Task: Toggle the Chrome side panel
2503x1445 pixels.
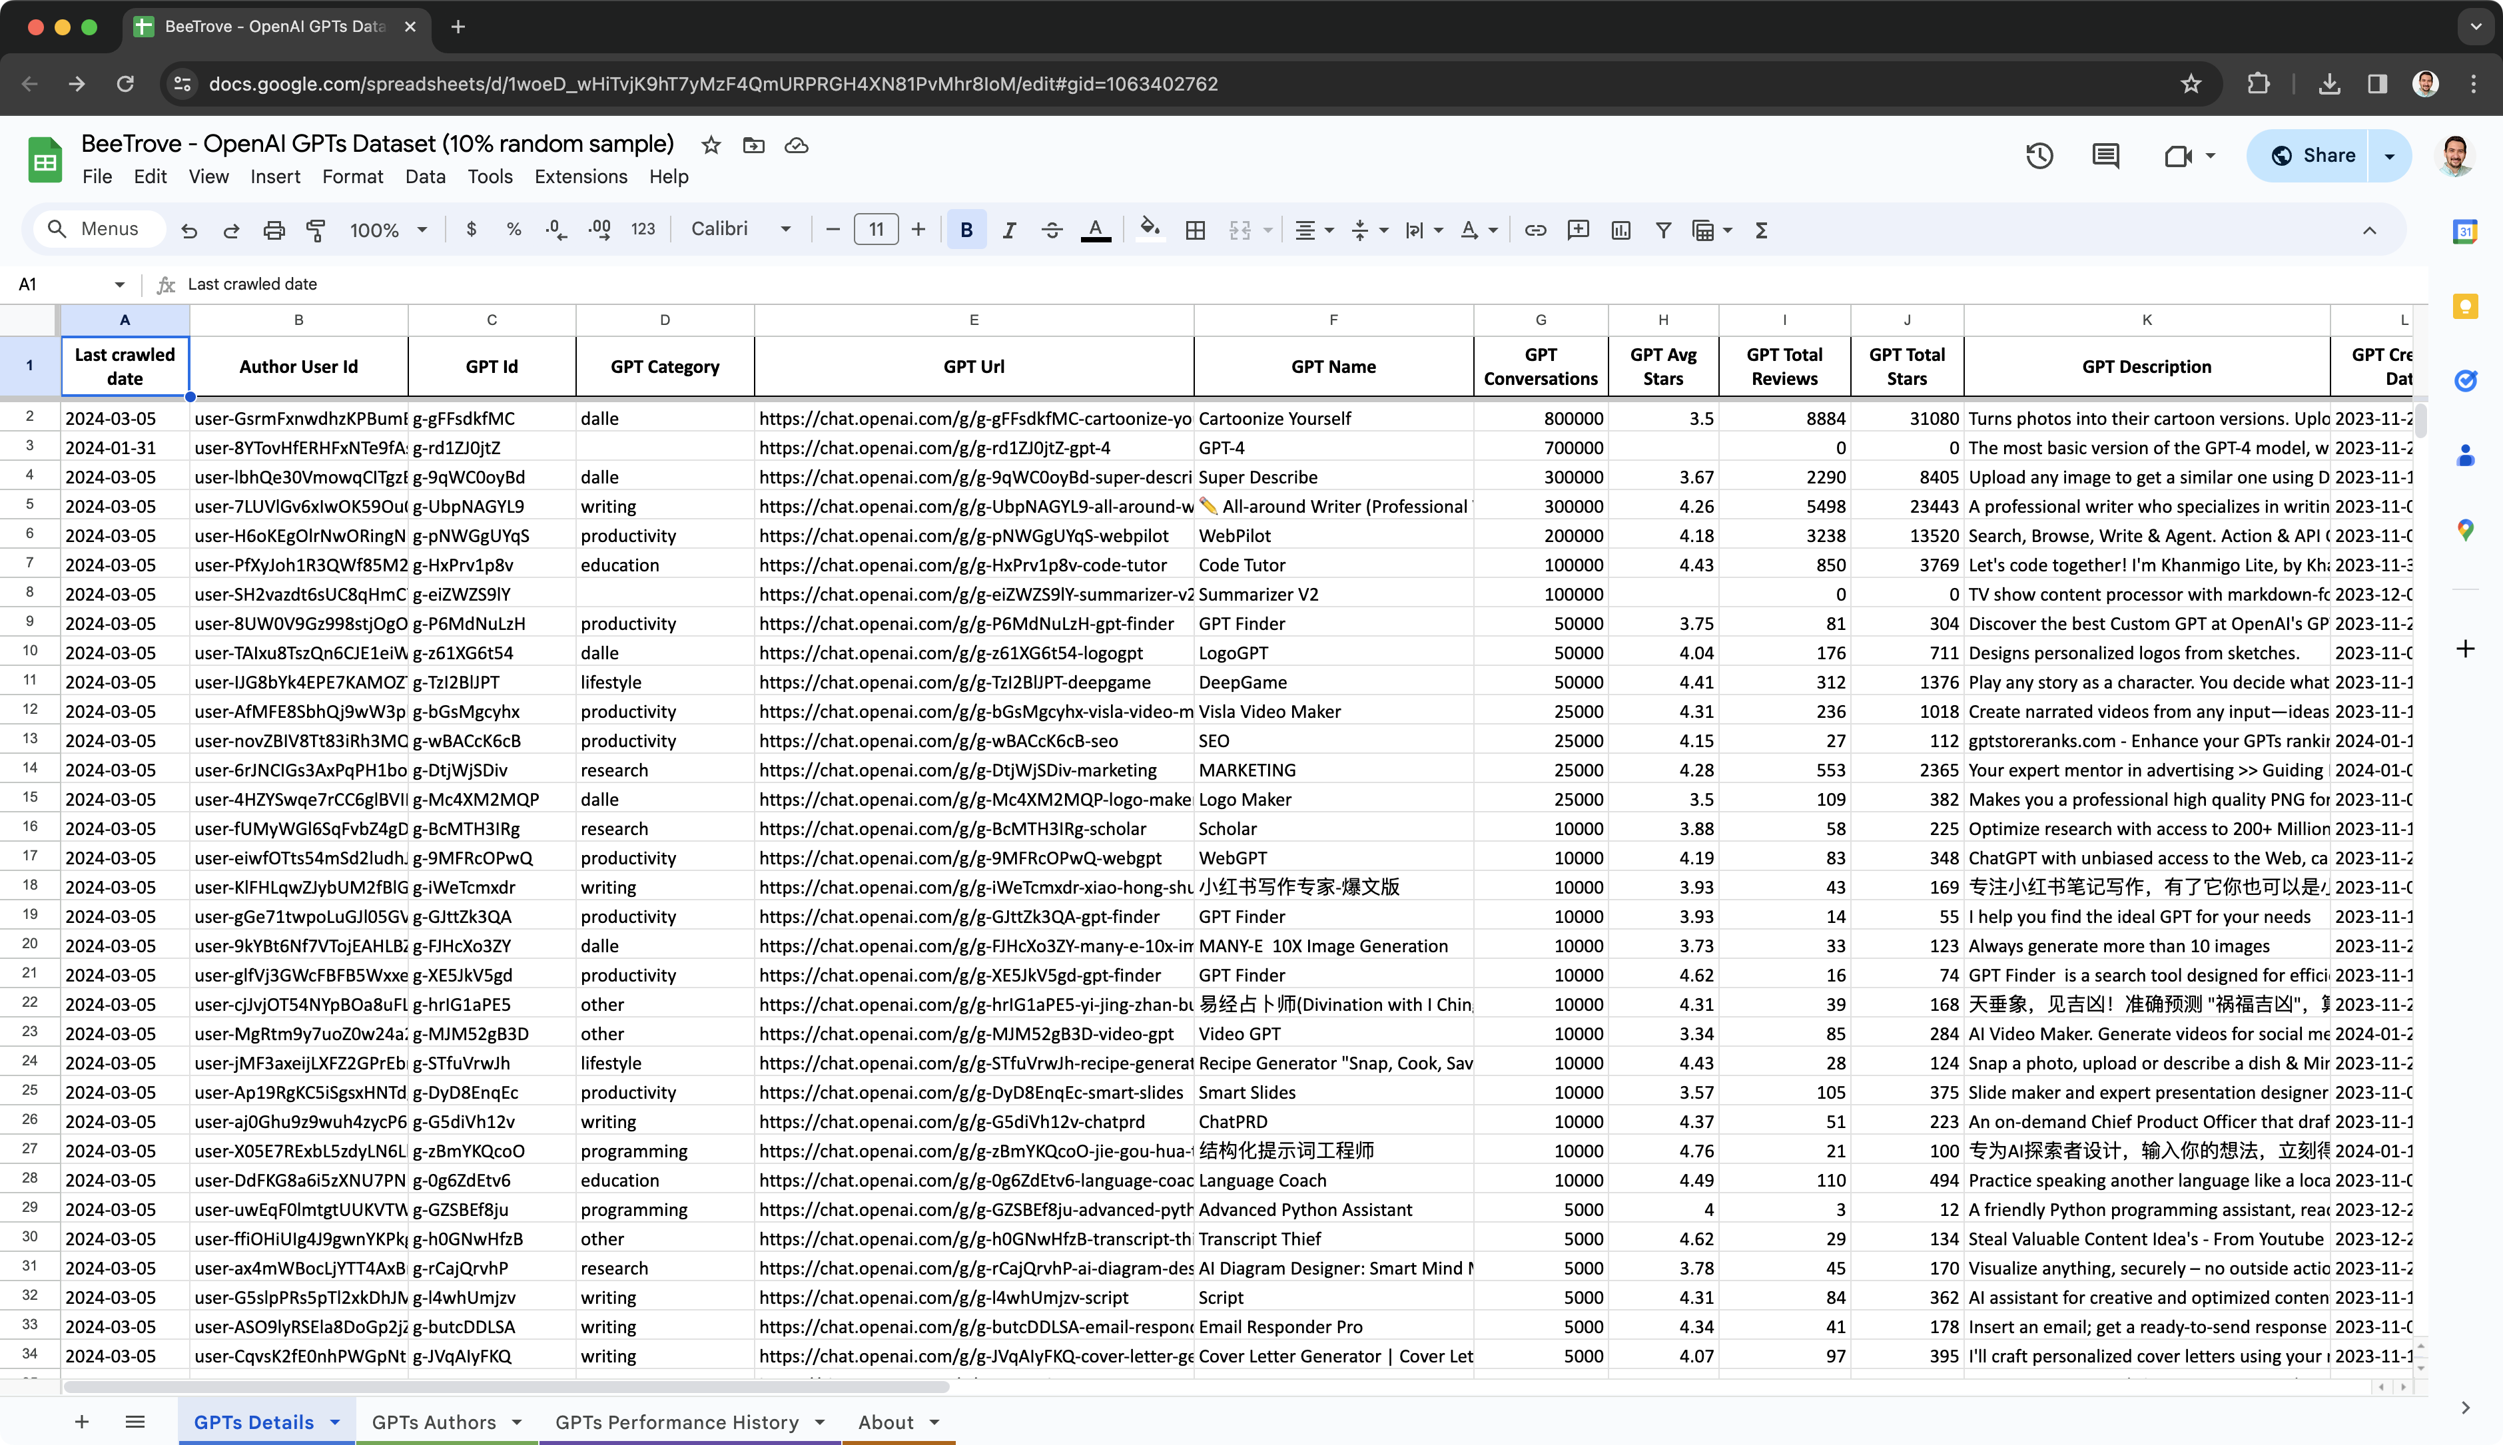Action: (x=2377, y=83)
